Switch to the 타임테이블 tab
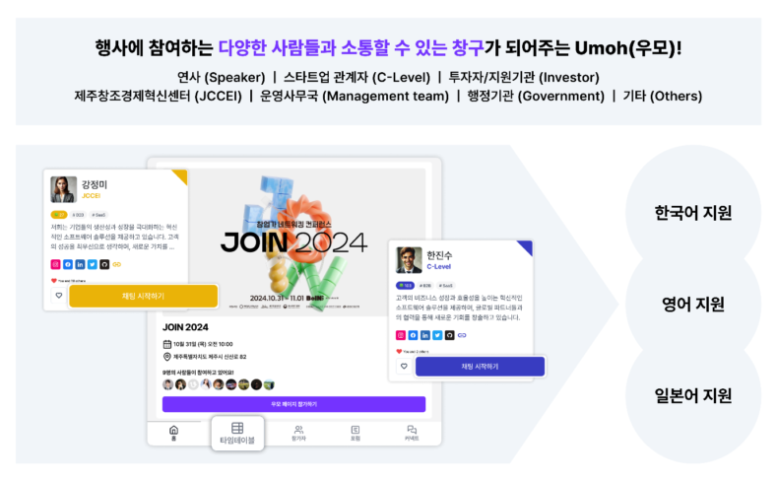 pyautogui.click(x=237, y=433)
